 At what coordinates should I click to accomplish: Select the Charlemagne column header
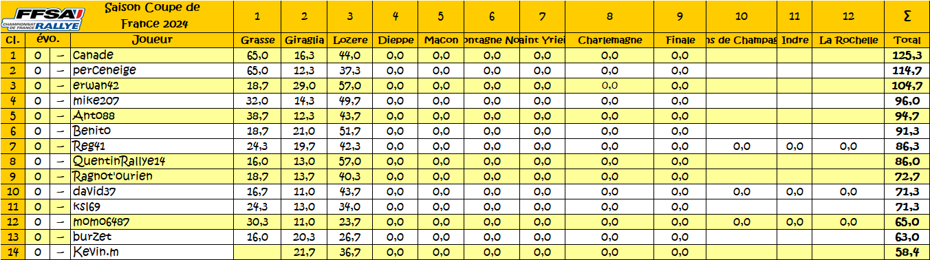[609, 41]
